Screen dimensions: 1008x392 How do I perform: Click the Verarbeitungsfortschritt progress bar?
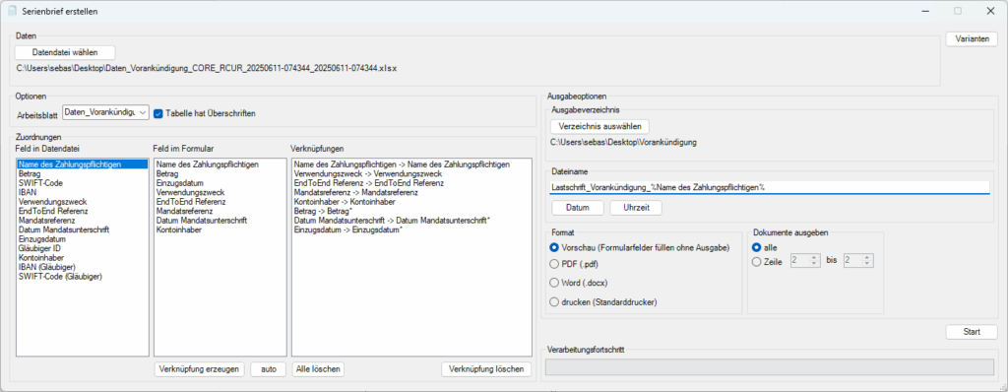(x=769, y=367)
